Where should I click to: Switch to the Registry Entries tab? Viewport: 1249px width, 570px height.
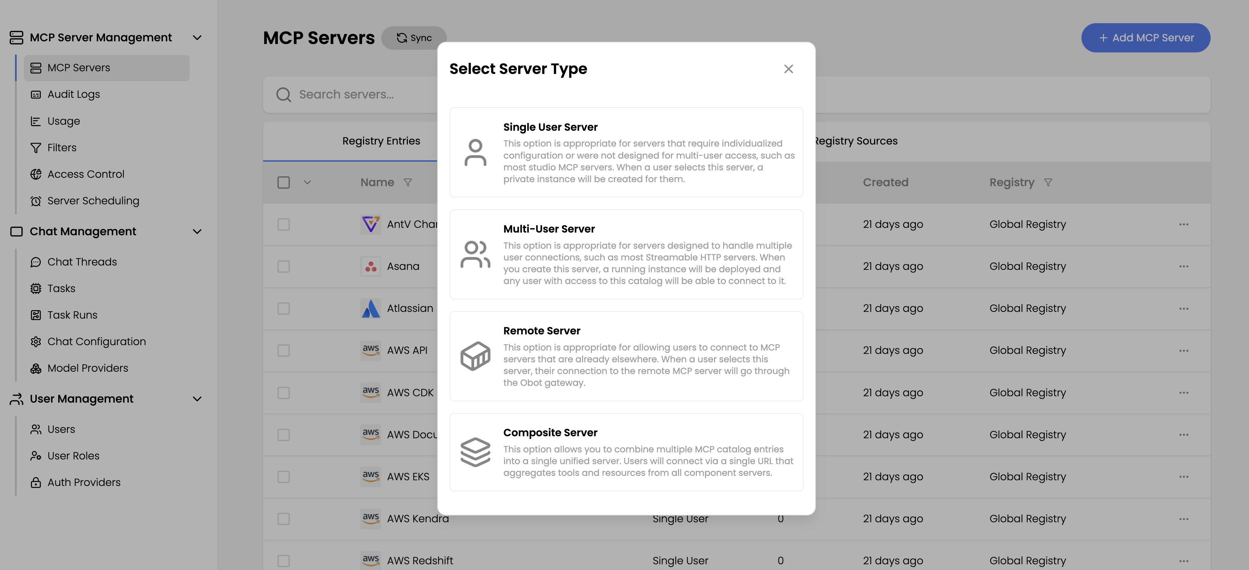[x=381, y=141]
